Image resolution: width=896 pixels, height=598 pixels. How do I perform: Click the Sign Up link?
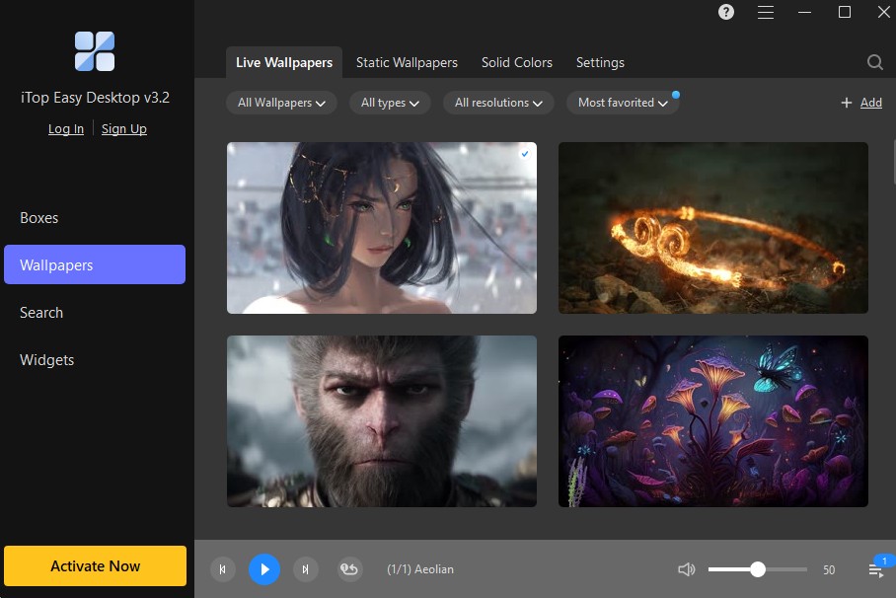124,129
